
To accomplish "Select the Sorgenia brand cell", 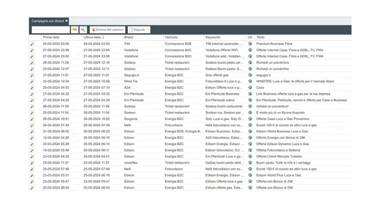I will 131,119.
